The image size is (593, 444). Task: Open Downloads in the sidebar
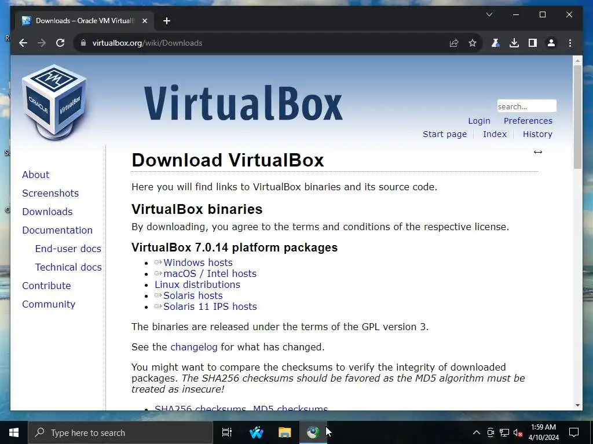[x=47, y=212]
